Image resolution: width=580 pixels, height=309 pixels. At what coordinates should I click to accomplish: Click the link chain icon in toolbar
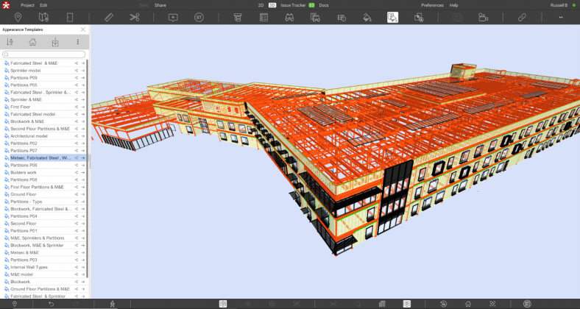[x=522, y=17]
